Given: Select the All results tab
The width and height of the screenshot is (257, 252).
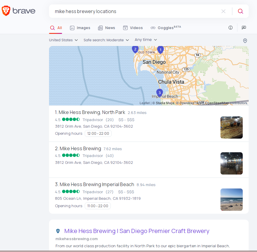Looking at the screenshot, I should point(56,28).
